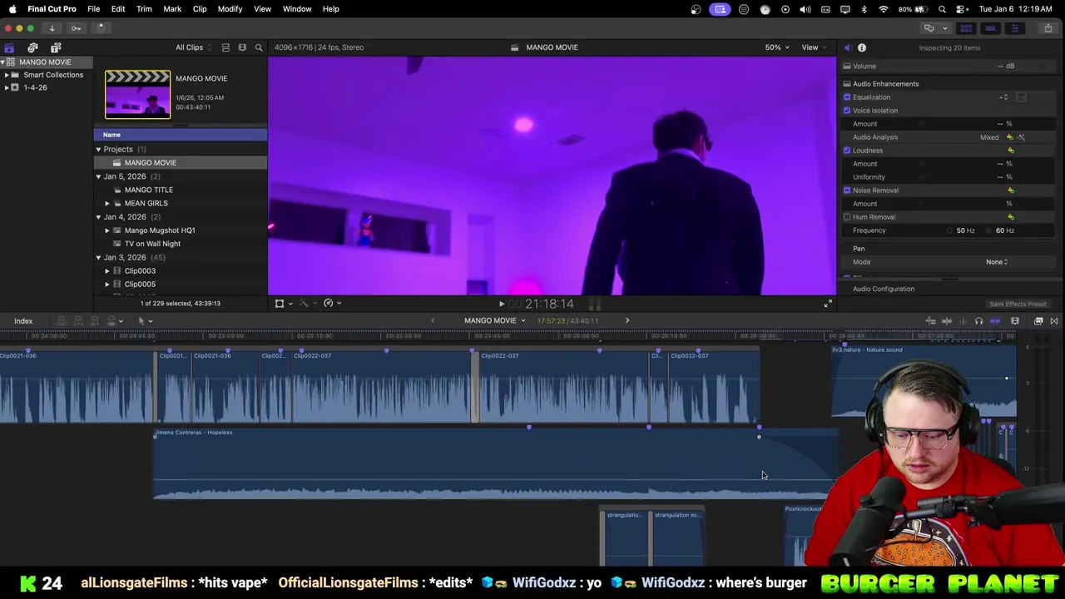
Task: Open the Trim menu
Action: pyautogui.click(x=144, y=9)
